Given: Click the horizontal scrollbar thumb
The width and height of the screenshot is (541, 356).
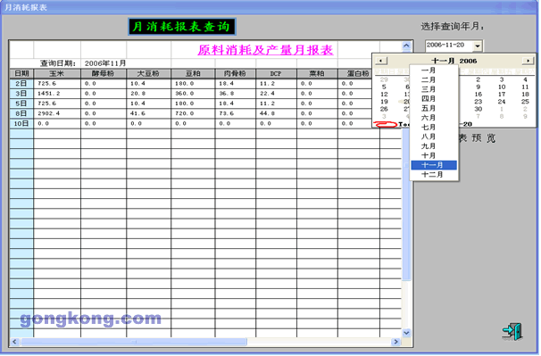Looking at the screenshot, I should 134,342.
